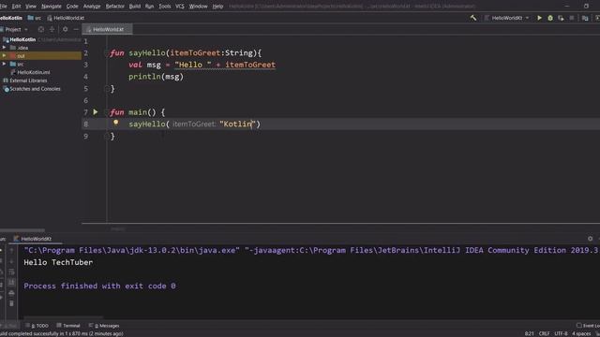Open the Edit menu
Image resolution: width=600 pixels, height=337 pixels.
point(16,7)
